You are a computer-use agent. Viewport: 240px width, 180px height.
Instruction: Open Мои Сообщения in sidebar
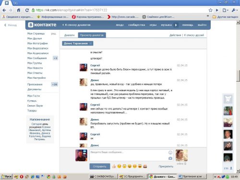pos(37,58)
